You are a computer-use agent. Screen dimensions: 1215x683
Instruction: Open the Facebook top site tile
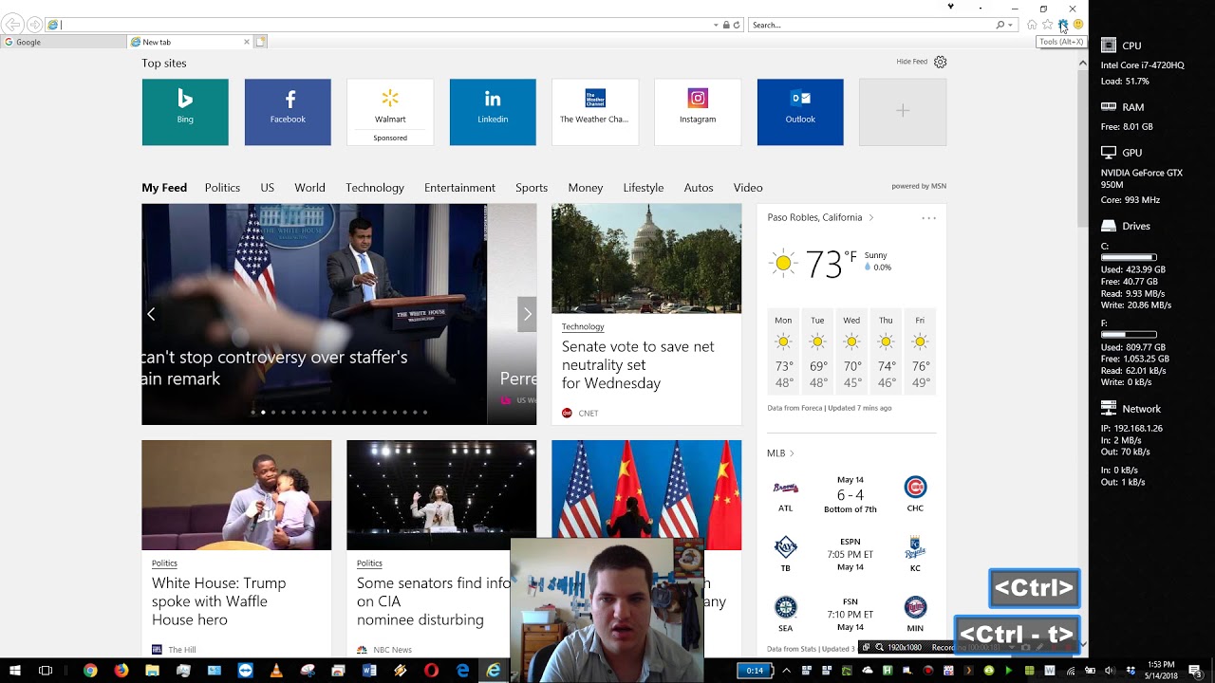point(288,112)
